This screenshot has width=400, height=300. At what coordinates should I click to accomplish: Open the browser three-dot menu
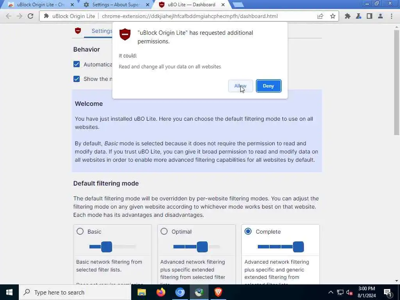click(x=391, y=16)
